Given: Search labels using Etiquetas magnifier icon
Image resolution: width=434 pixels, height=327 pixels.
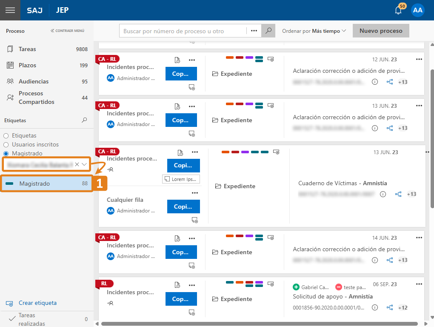Looking at the screenshot, I should tap(84, 120).
